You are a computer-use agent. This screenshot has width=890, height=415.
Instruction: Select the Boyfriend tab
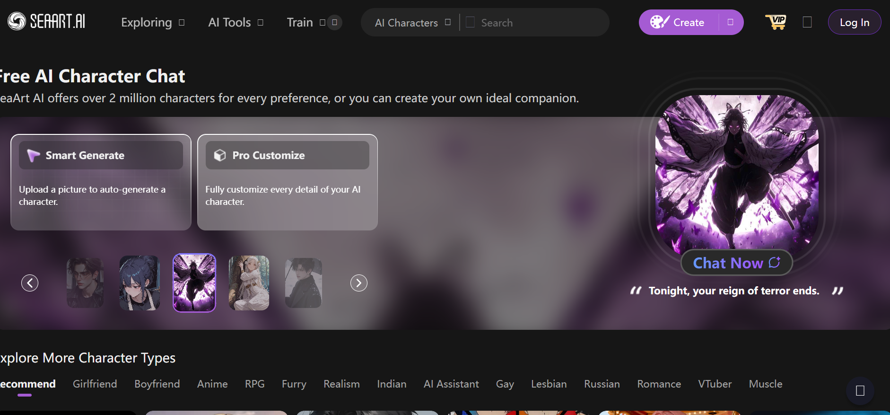point(157,384)
